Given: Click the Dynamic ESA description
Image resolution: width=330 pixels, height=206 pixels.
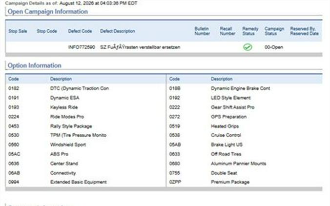Looking at the screenshot, I should click(64, 98).
